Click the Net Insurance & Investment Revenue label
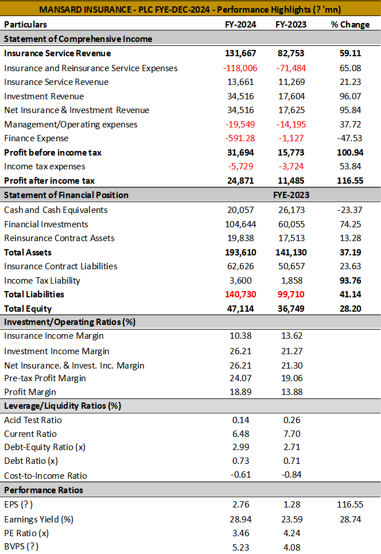Image resolution: width=381 pixels, height=554 pixels. pyautogui.click(x=77, y=110)
